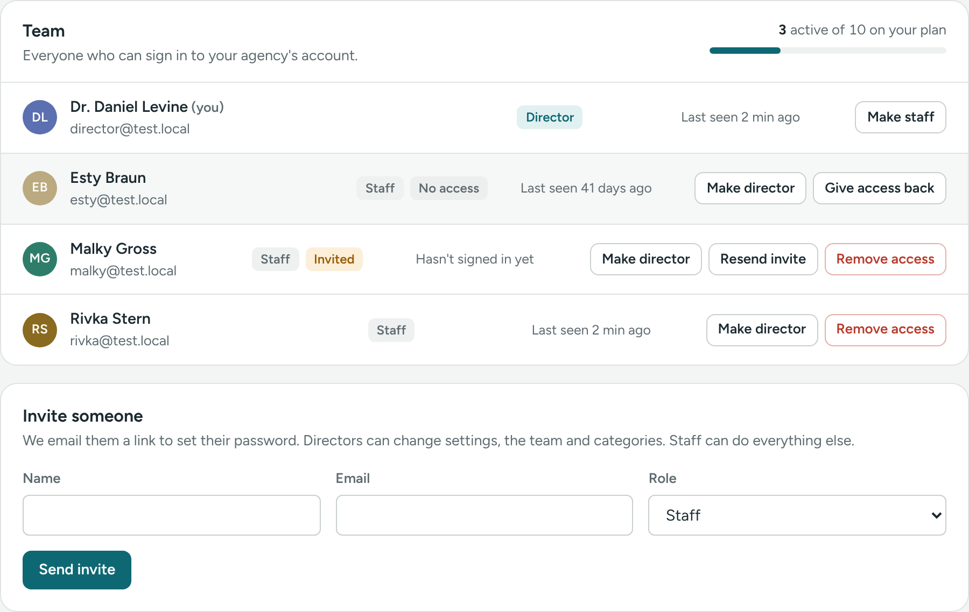Click the Invited badge for Malky Gross

334,259
